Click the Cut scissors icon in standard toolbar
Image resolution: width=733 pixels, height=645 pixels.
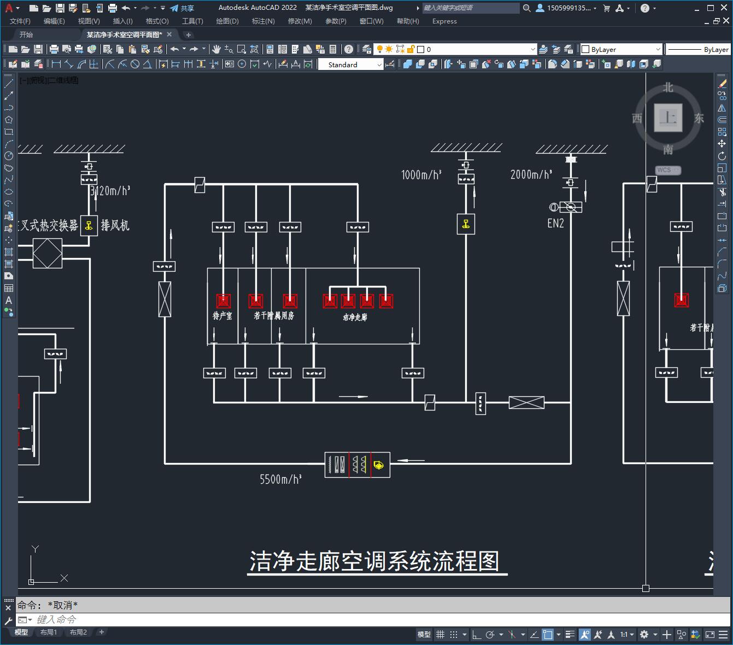coord(107,49)
